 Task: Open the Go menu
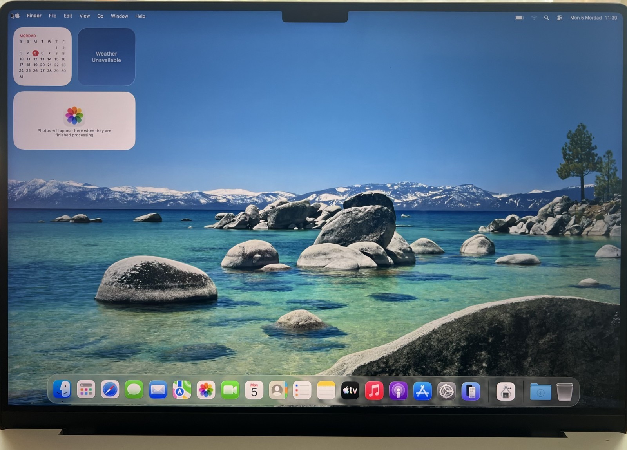100,16
